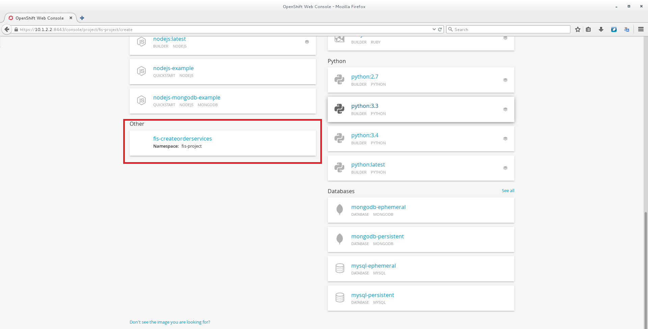Click the layers icon on python:2.7 card
This screenshot has height=329, width=648.
click(x=505, y=80)
